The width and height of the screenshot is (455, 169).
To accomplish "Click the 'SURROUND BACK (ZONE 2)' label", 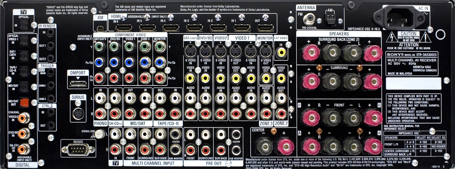I will (339, 39).
